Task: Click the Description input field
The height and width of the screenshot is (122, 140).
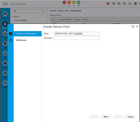Action: pos(77,38)
